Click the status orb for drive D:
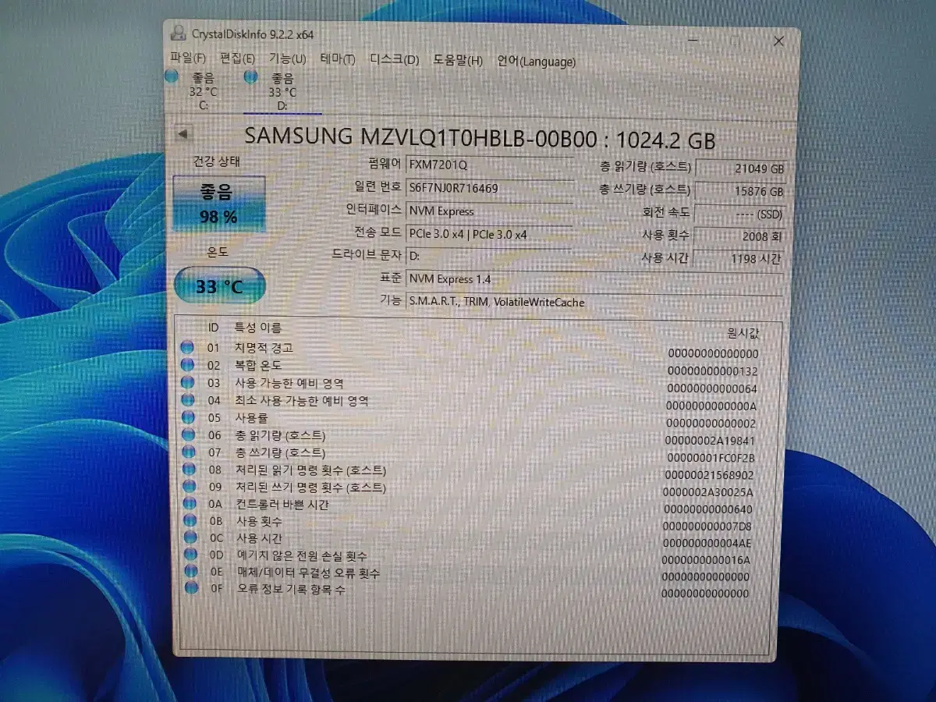The width and height of the screenshot is (936, 702). (x=250, y=76)
